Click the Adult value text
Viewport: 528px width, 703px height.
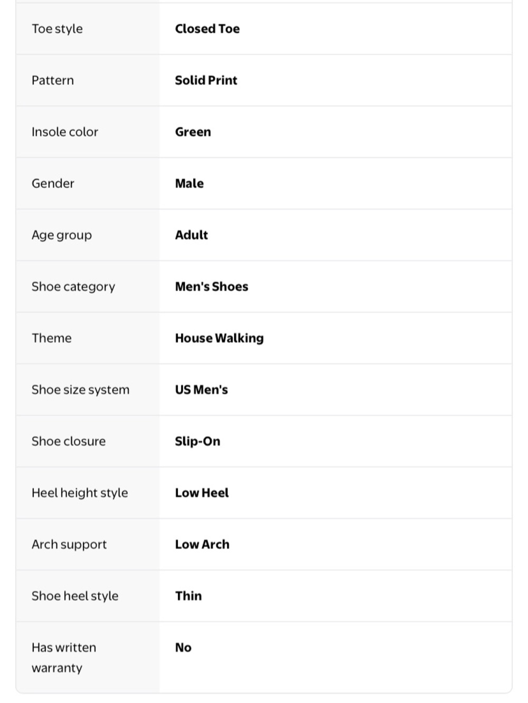coord(192,235)
